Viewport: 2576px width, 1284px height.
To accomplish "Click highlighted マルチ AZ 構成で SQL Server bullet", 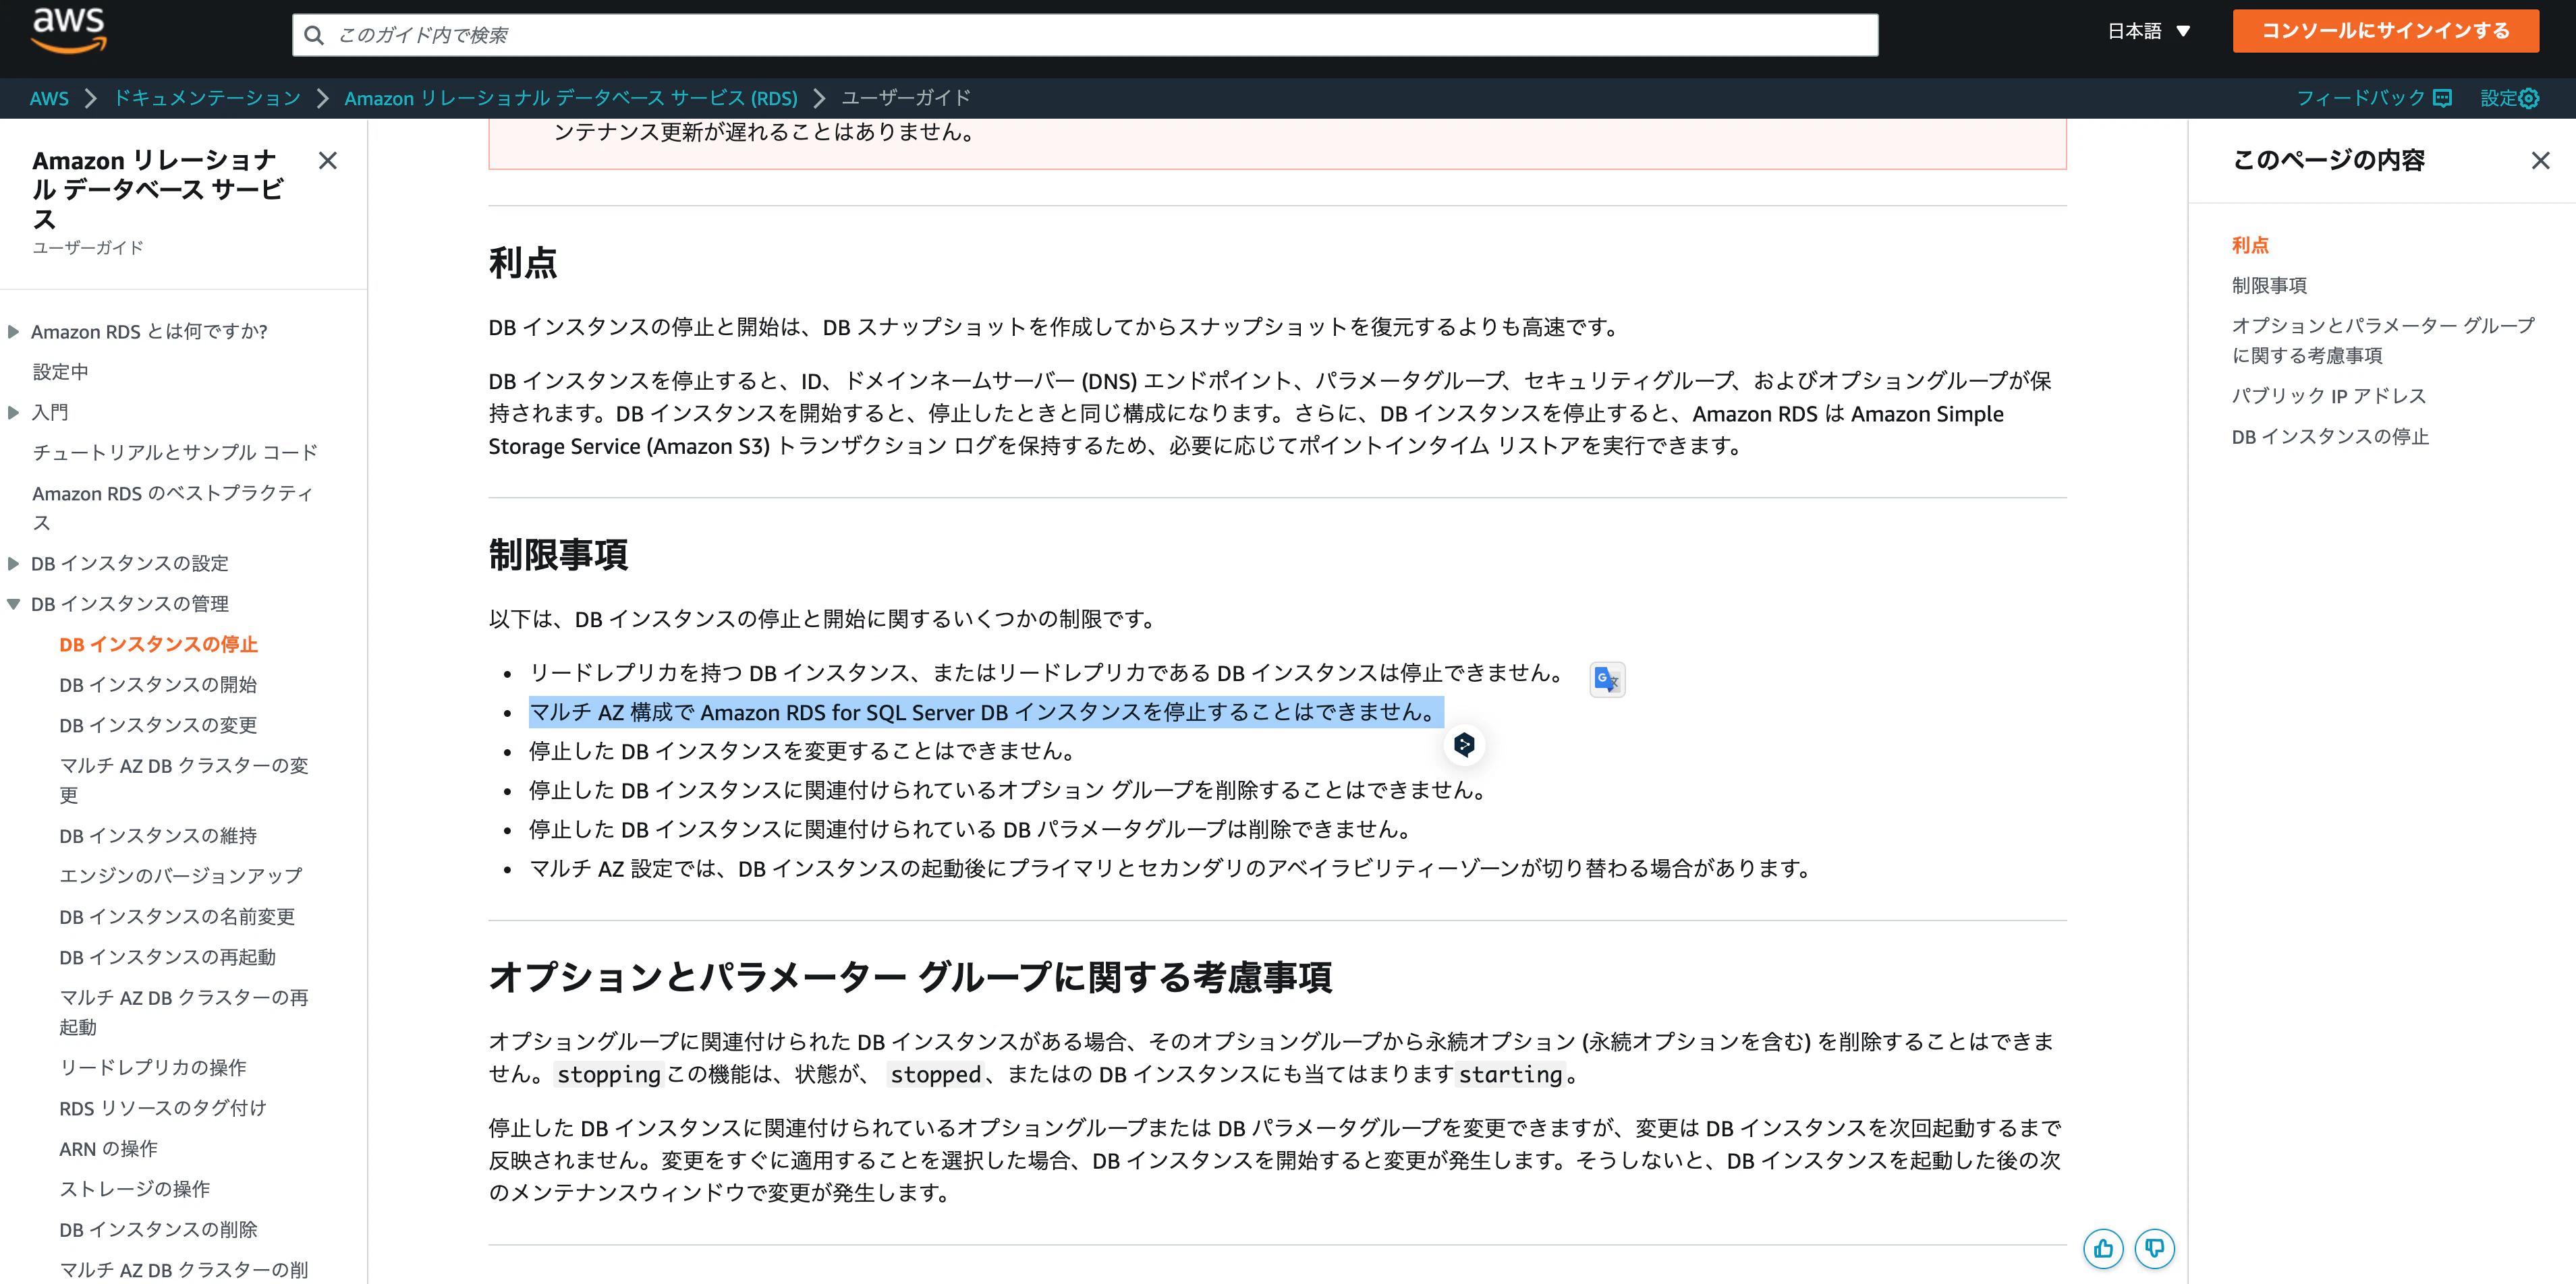I will [985, 712].
